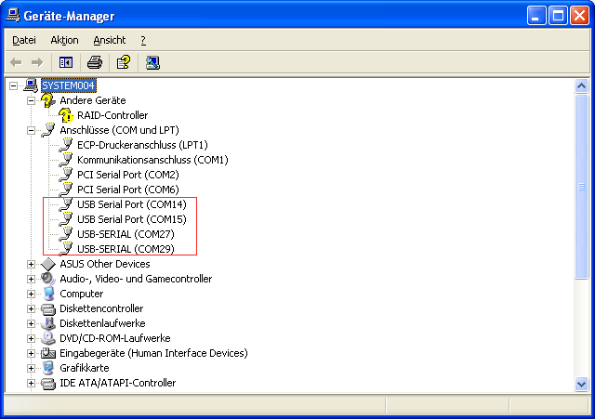This screenshot has height=419, width=595.
Task: Open the Datei menu
Action: coord(24,40)
